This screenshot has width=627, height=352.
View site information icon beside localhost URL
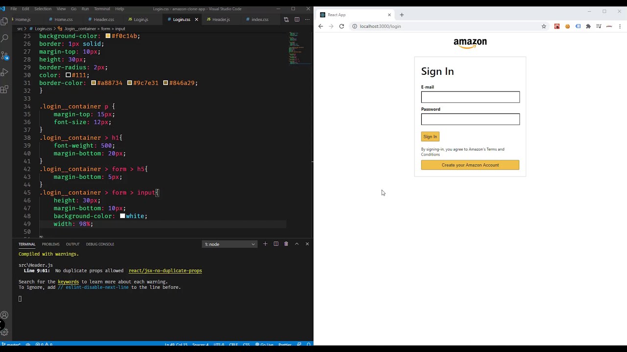click(355, 26)
